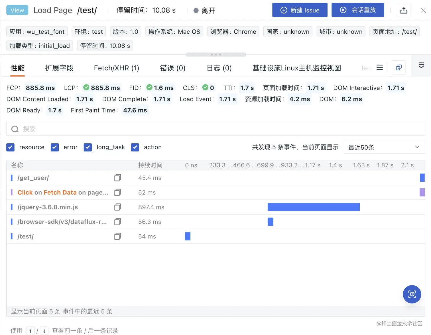431x335 pixels.
Task: Click the FID 1.6 ms value
Action: click(160, 88)
